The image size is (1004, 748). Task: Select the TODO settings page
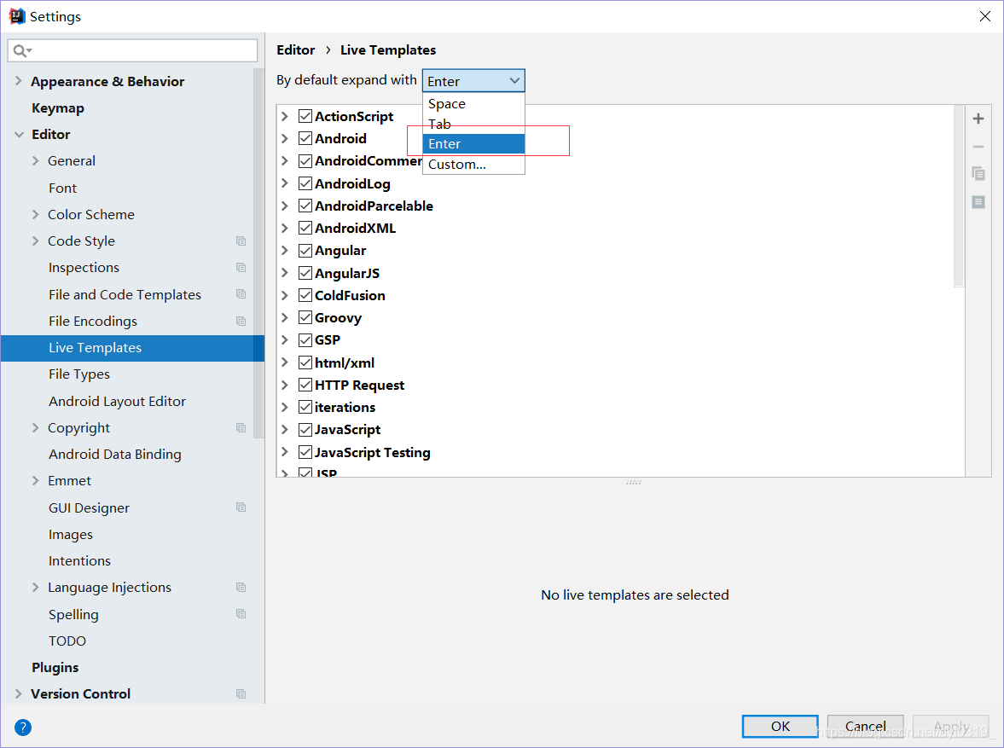tap(67, 641)
